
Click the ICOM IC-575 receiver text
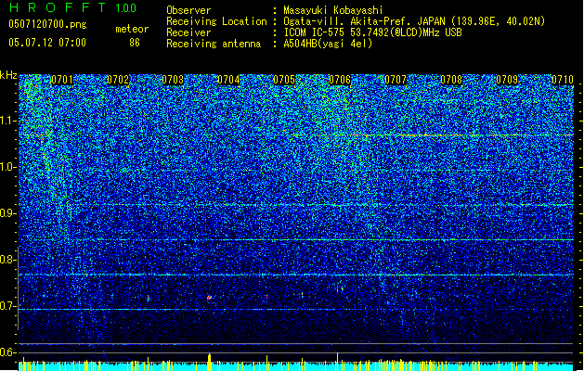click(372, 32)
